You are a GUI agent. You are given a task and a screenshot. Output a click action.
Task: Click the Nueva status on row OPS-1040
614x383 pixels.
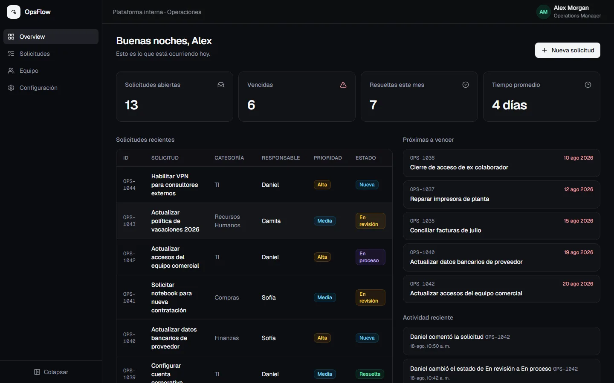click(367, 338)
